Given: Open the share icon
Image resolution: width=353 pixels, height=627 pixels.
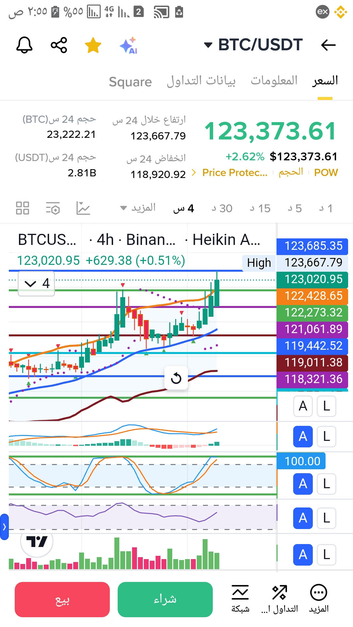Looking at the screenshot, I should click(59, 45).
